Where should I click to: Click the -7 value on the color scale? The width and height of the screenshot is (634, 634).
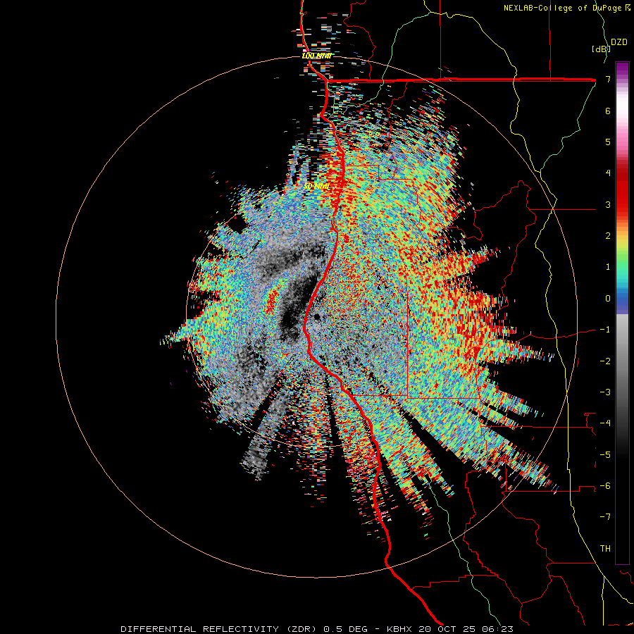[x=605, y=517]
